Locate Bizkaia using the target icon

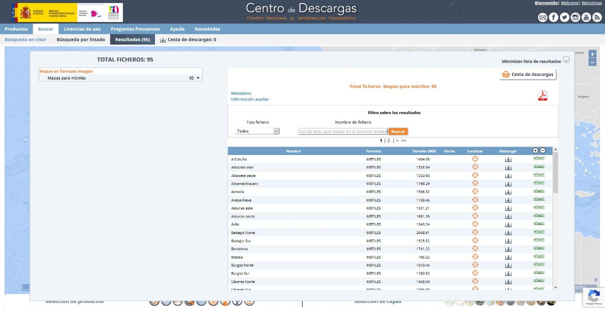click(x=475, y=257)
